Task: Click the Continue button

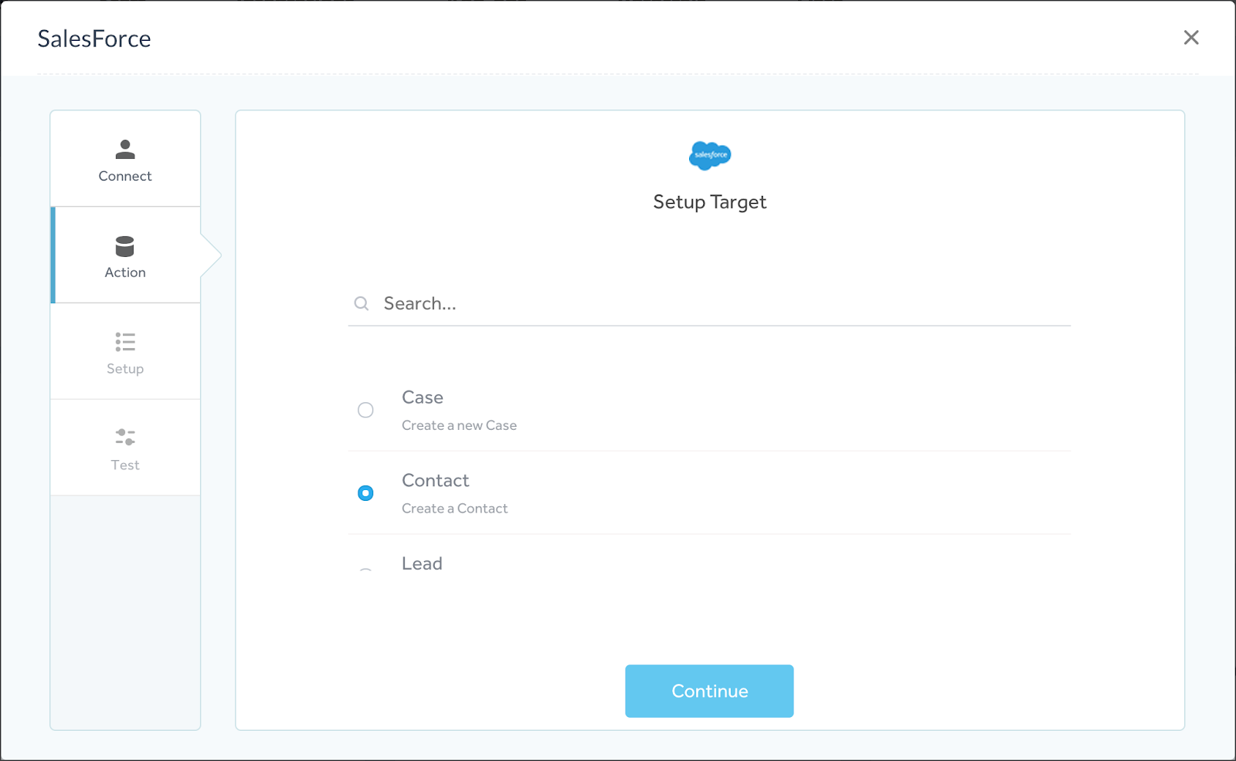Action: coord(709,691)
